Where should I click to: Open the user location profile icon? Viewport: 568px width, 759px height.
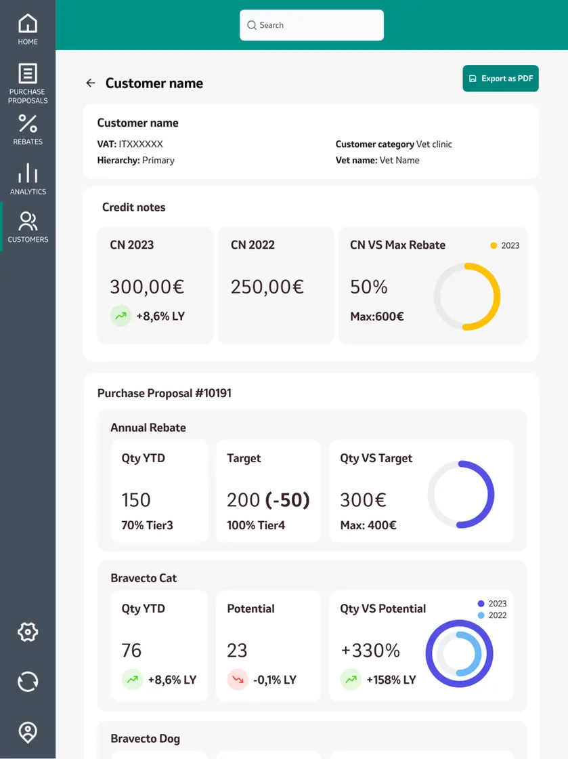click(x=28, y=732)
